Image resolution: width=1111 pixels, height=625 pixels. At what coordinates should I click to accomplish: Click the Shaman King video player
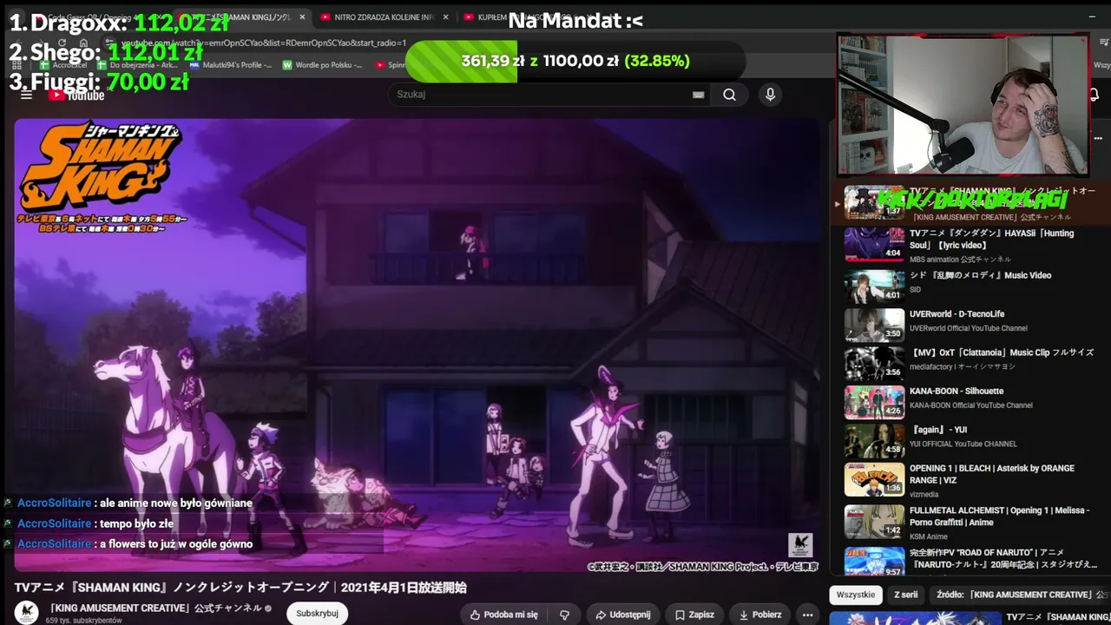[x=417, y=345]
